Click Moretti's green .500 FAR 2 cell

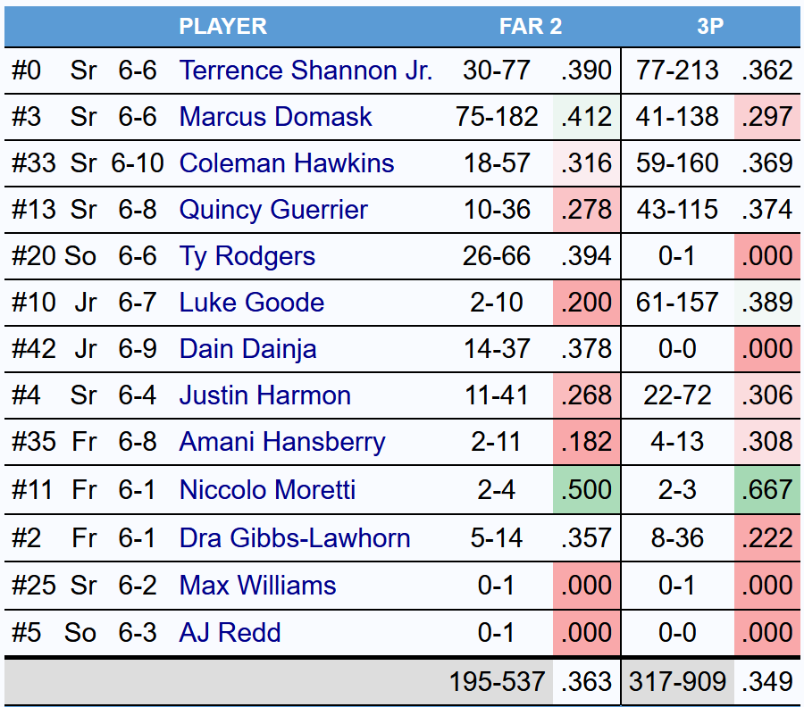coord(586,490)
